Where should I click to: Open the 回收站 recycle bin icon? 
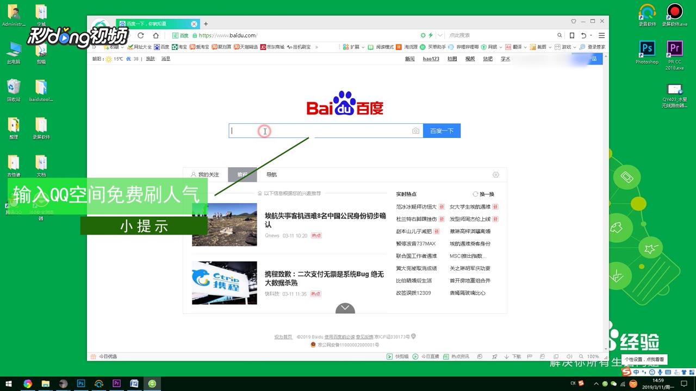(14, 91)
